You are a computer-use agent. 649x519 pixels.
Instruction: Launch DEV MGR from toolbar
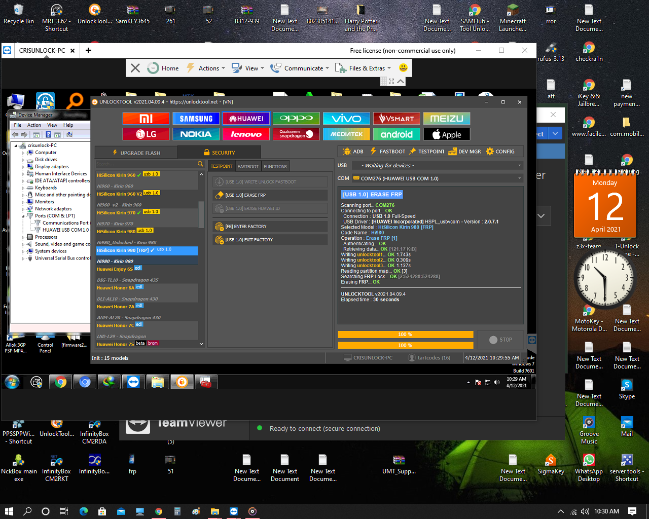(465, 152)
